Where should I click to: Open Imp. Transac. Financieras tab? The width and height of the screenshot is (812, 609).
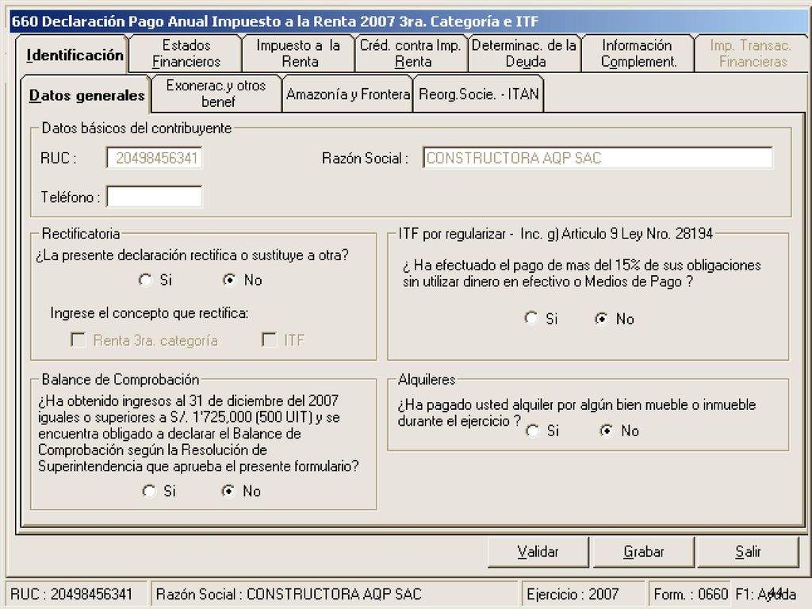pyautogui.click(x=751, y=53)
